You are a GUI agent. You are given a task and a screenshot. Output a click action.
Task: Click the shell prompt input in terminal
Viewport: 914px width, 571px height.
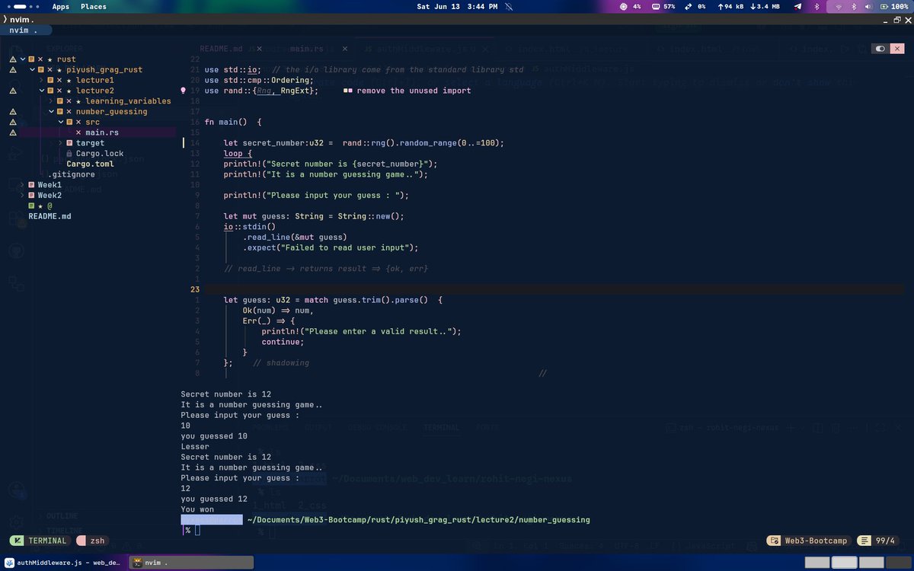tap(197, 530)
